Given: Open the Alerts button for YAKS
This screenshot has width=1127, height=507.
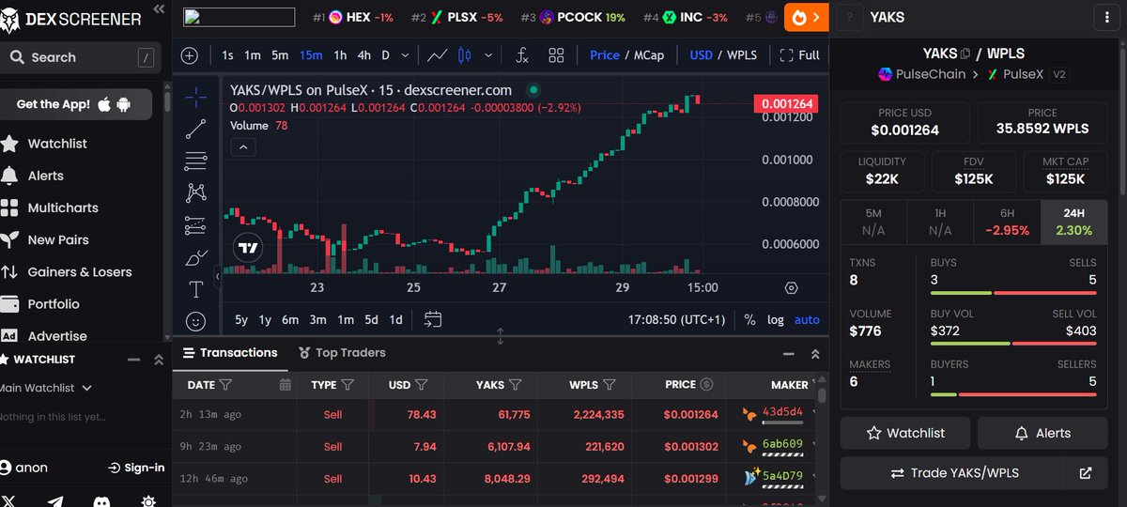Looking at the screenshot, I should pyautogui.click(x=1042, y=433).
